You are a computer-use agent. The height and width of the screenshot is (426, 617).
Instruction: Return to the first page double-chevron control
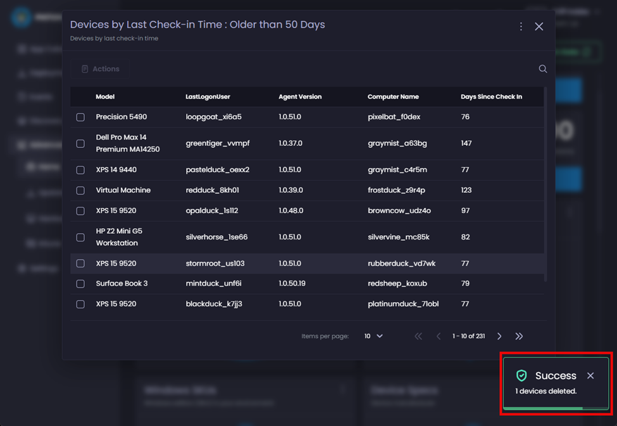click(x=418, y=336)
